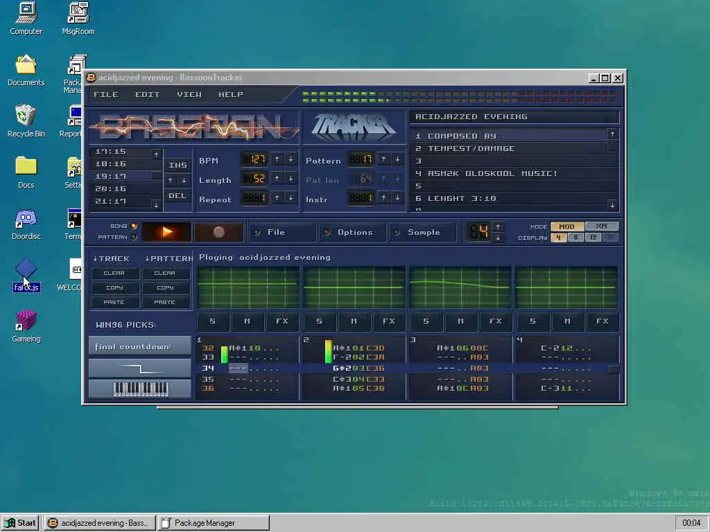The width and height of the screenshot is (710, 532).
Task: Switch to the Sample panel tab
Action: [x=423, y=232]
